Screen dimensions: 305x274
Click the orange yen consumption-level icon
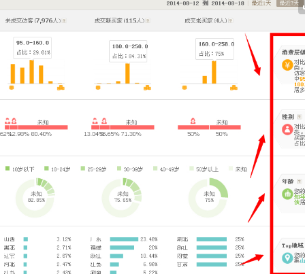click(x=287, y=65)
